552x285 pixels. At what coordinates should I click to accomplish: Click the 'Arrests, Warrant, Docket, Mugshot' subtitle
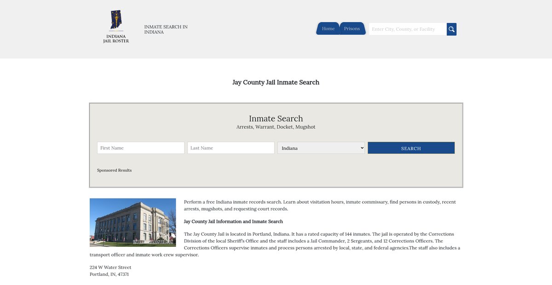276,127
